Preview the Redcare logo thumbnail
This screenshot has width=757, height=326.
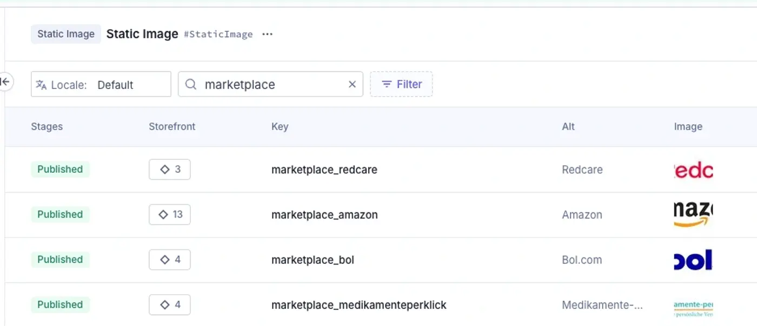tap(693, 169)
